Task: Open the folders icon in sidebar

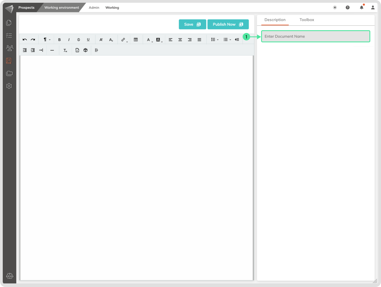Action: tap(9, 73)
